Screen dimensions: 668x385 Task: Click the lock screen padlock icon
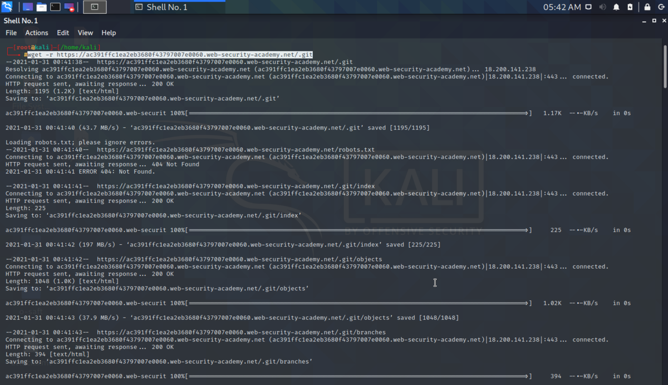click(647, 7)
